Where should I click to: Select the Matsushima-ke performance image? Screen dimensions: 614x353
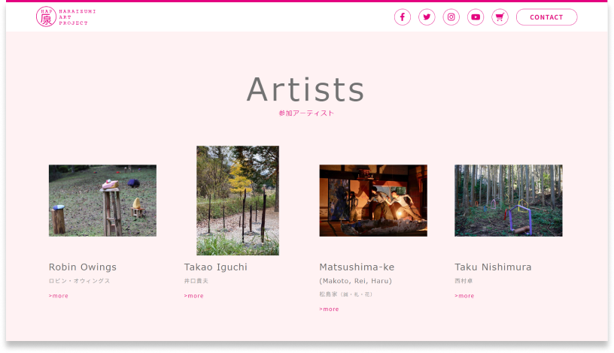[373, 201]
